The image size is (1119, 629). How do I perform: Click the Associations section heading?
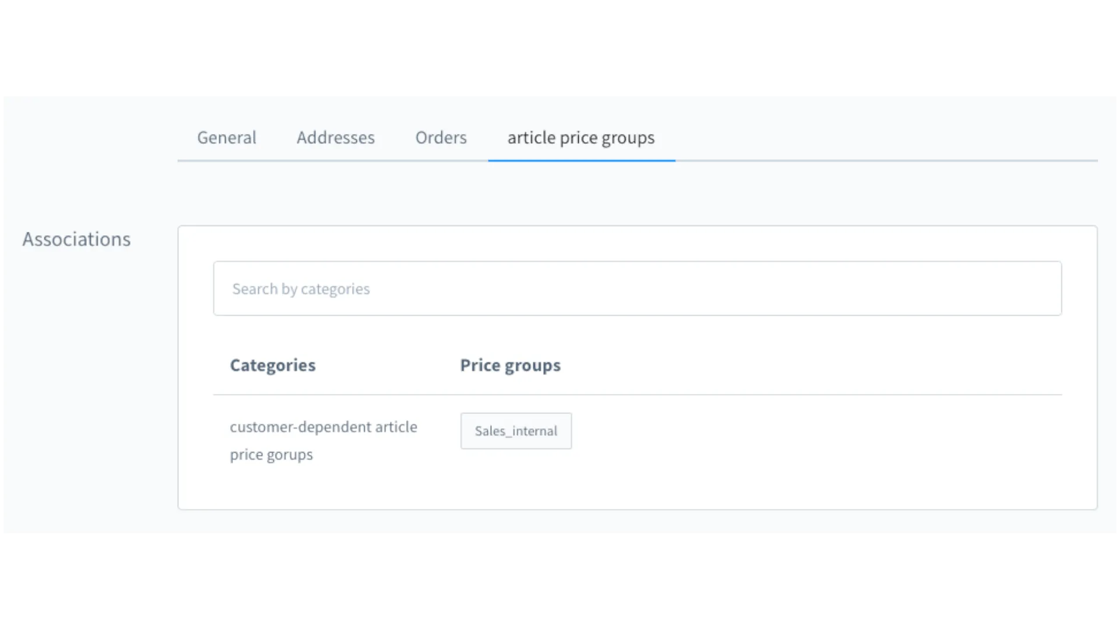click(x=76, y=239)
